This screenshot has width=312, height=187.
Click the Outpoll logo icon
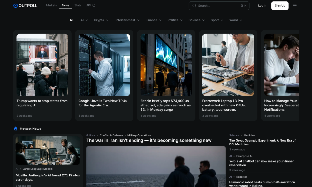pos(15,5)
